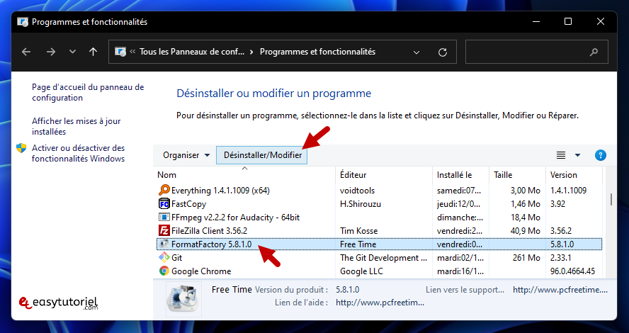Select the FormatFactory row icon
The image size is (629, 333).
point(164,244)
